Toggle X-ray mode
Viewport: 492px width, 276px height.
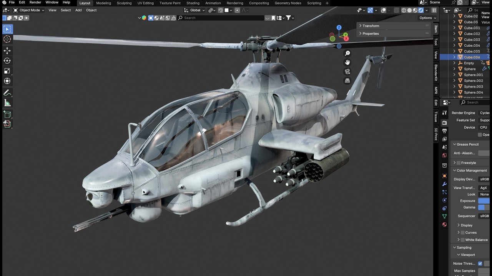pyautogui.click(x=396, y=10)
